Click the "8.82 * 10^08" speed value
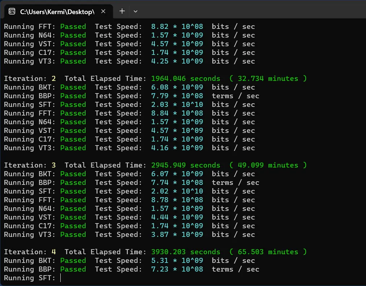Screen dimensions: 366x286 click(x=177, y=26)
